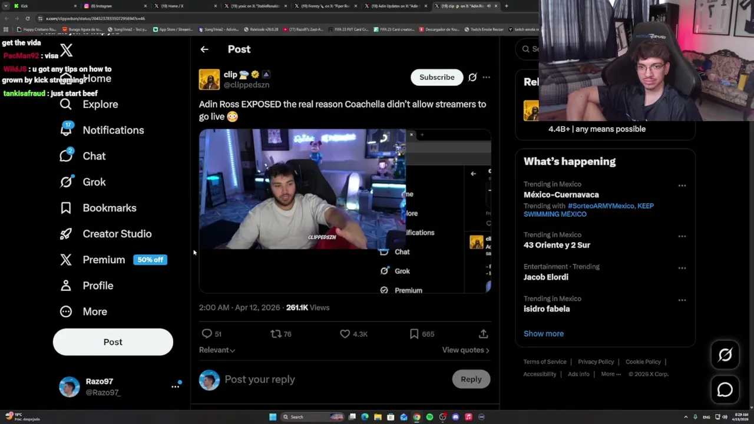Click the 261.1K Views count
754x424 pixels.
[307, 307]
